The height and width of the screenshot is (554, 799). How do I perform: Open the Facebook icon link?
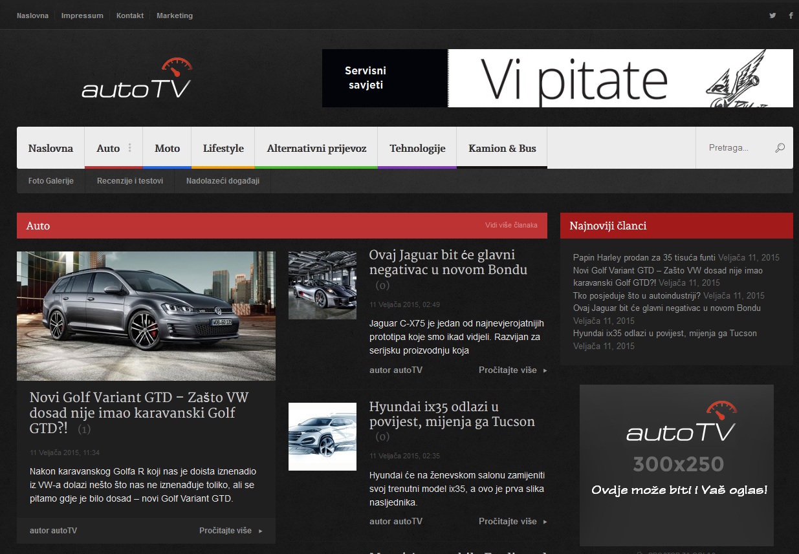click(x=791, y=16)
